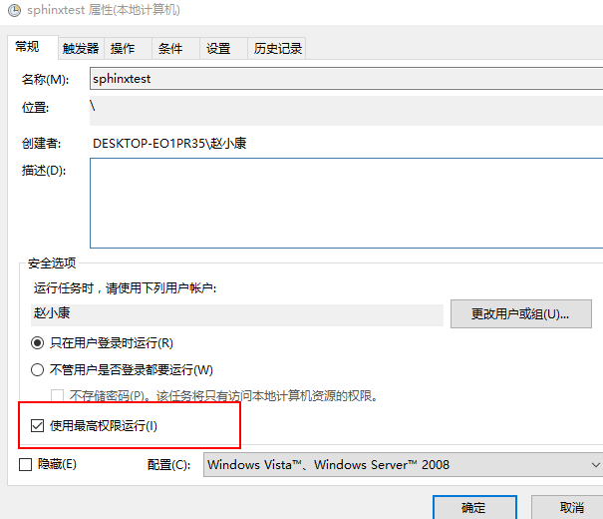Screen dimensions: 603x519
Task: Choose 不管用户是否登录都要运行 radio option
Action: point(38,369)
